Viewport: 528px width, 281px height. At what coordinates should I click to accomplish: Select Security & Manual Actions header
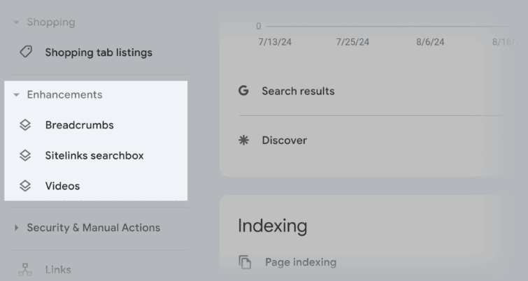click(94, 228)
